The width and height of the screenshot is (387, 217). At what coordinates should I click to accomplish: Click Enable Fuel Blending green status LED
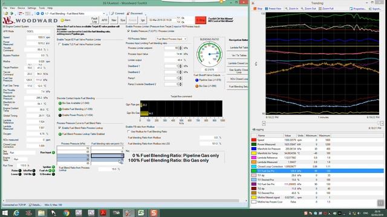tap(60, 109)
